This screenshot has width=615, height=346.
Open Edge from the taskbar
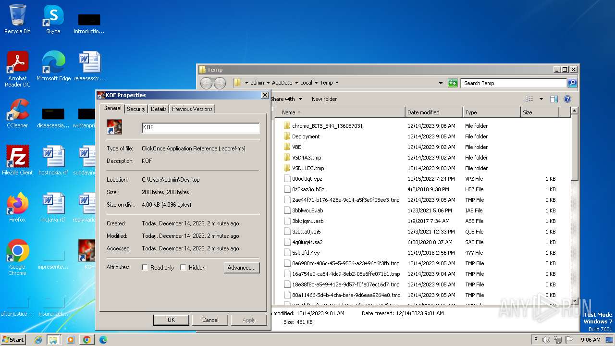(x=103, y=340)
